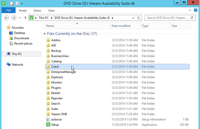Click the EnterpriseManager folder name
The height and width of the screenshot is (129, 200).
[x=64, y=72]
